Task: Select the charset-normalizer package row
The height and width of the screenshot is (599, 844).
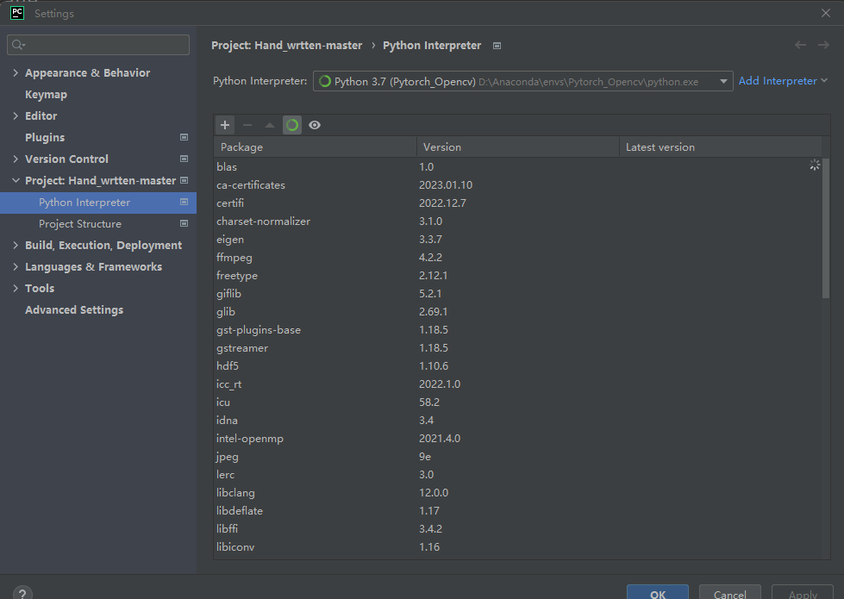Action: coord(517,222)
